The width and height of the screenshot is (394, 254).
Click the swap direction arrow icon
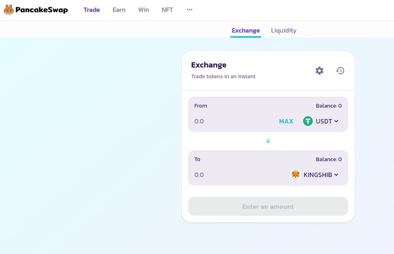pyautogui.click(x=268, y=141)
